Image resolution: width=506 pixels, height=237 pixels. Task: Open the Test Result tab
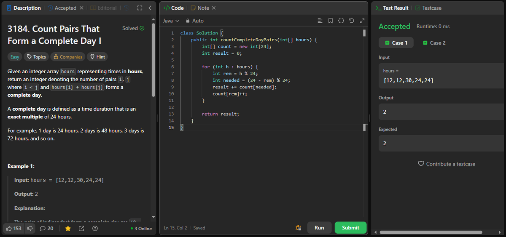[392, 8]
